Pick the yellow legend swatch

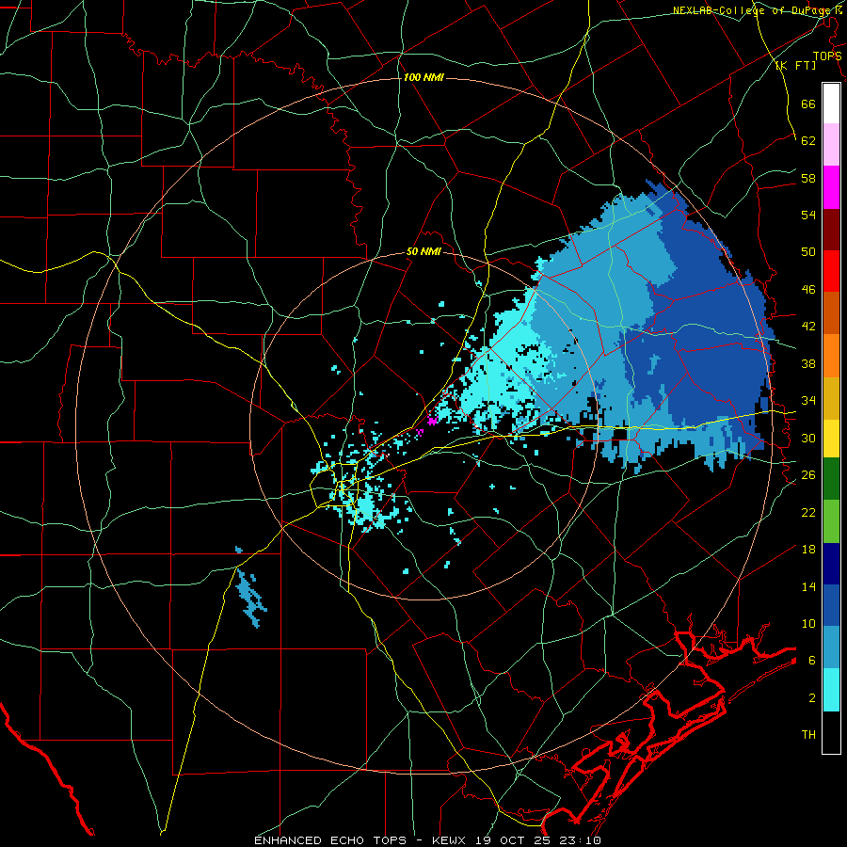(831, 439)
